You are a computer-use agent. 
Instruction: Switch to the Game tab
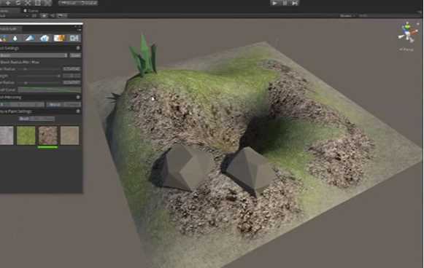click(31, 10)
